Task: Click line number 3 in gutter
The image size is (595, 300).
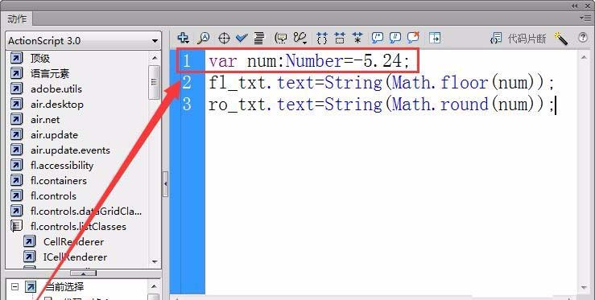Action: click(x=187, y=105)
